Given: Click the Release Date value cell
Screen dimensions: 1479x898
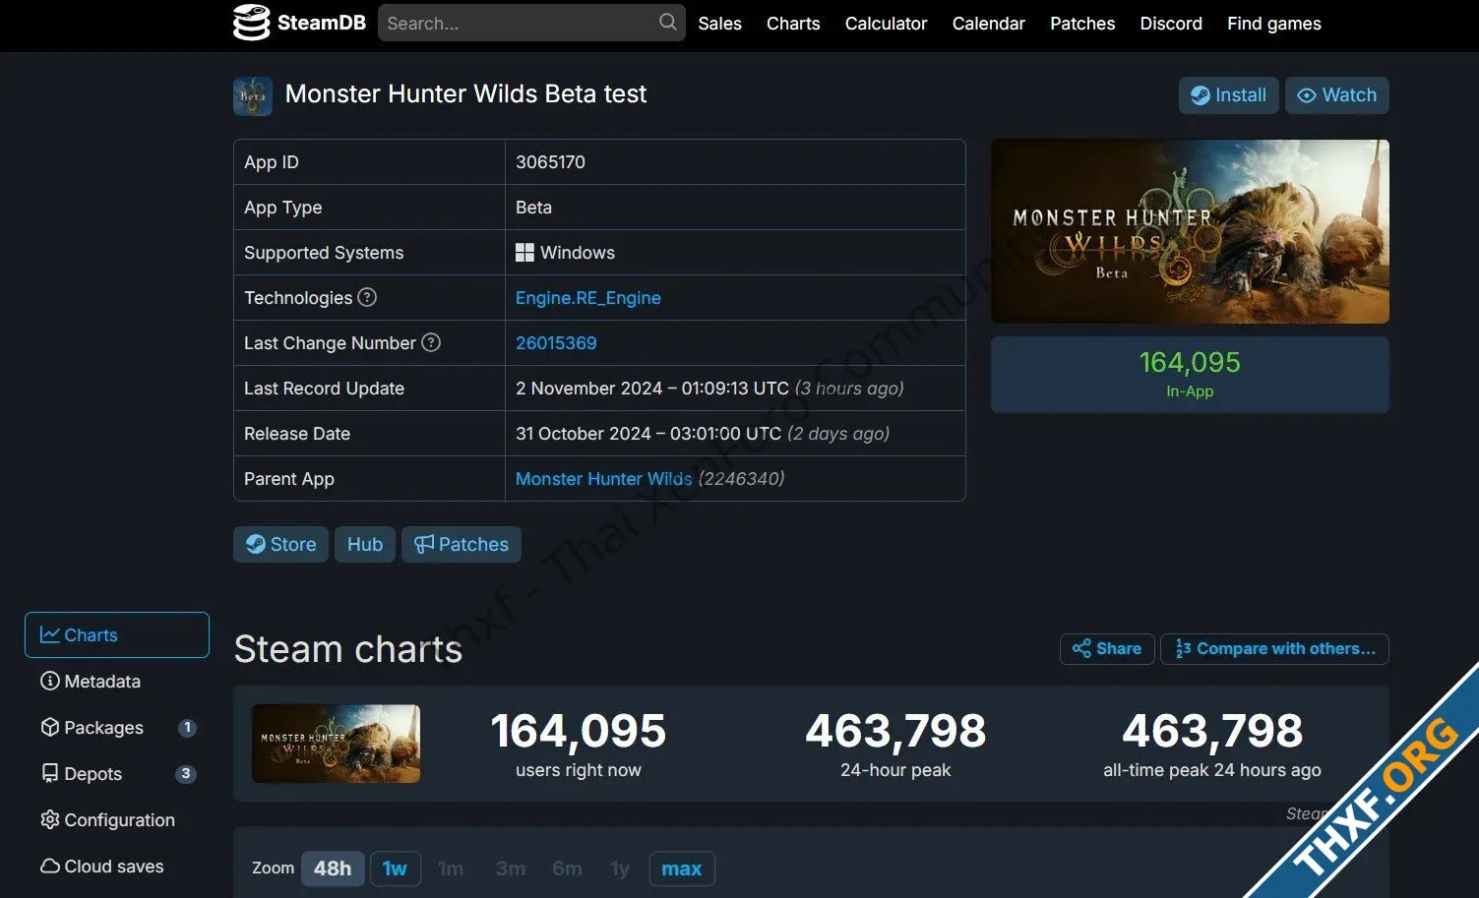Looking at the screenshot, I should [735, 434].
